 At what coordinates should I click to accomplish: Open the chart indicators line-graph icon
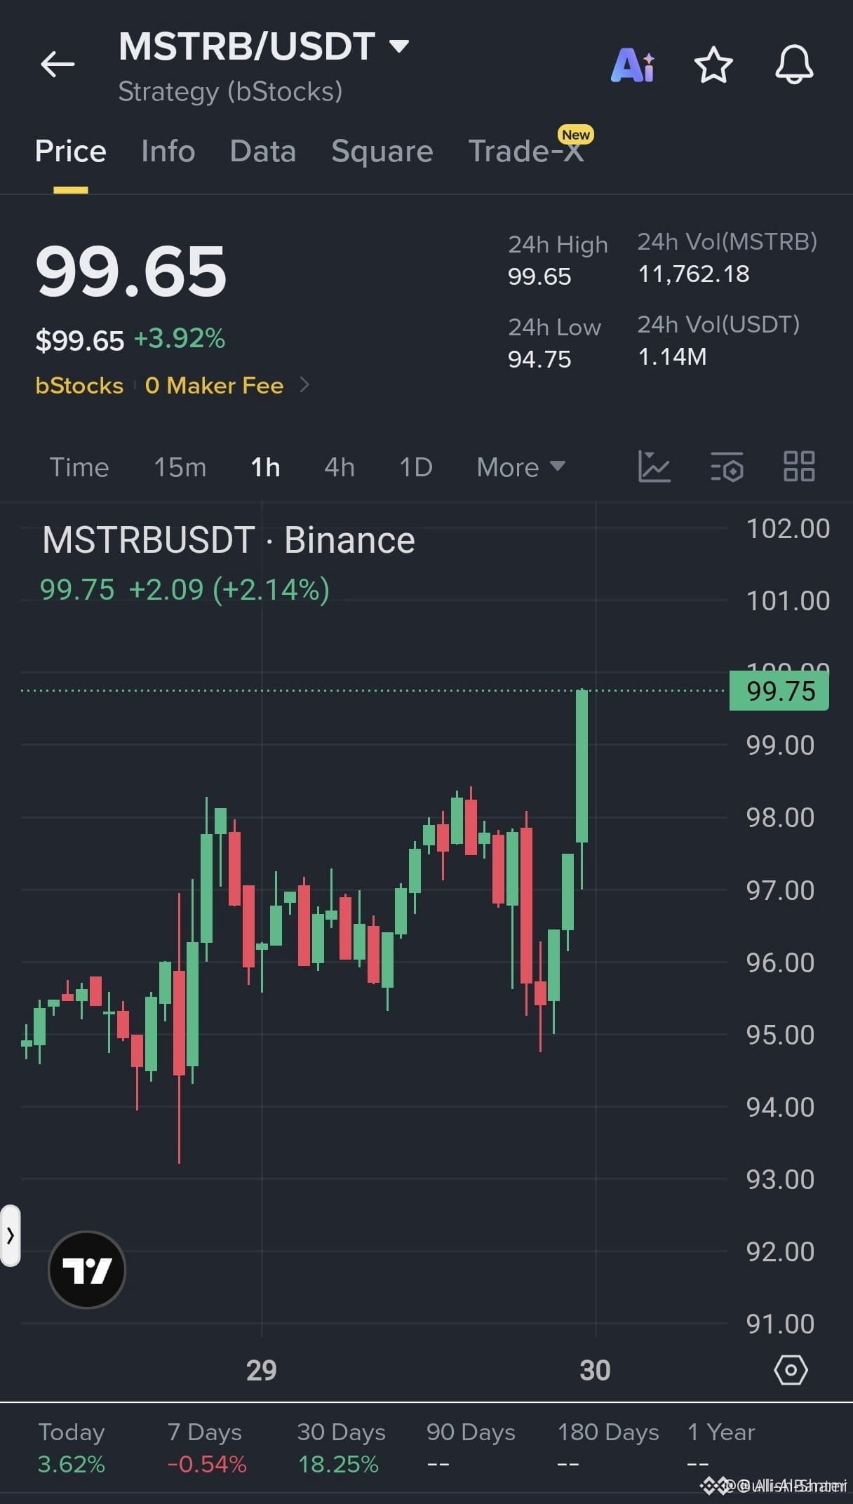click(x=654, y=466)
